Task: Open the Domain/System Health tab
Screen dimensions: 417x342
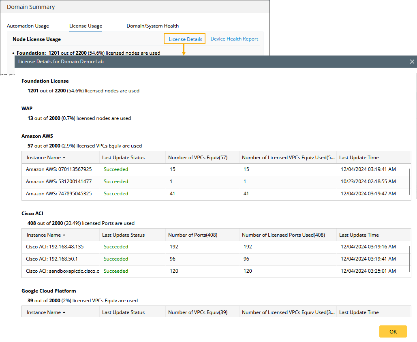Action: click(152, 26)
